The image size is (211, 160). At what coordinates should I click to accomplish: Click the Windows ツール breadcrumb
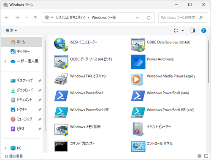[x=104, y=18]
